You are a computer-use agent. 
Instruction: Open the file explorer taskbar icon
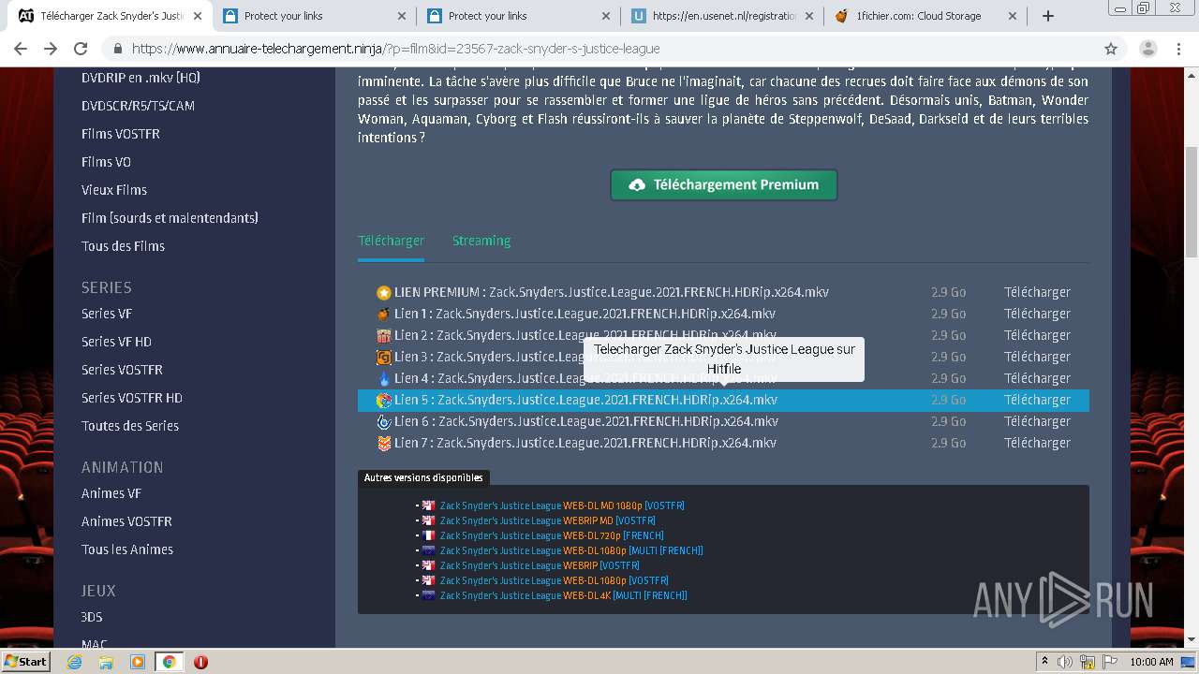coord(106,662)
